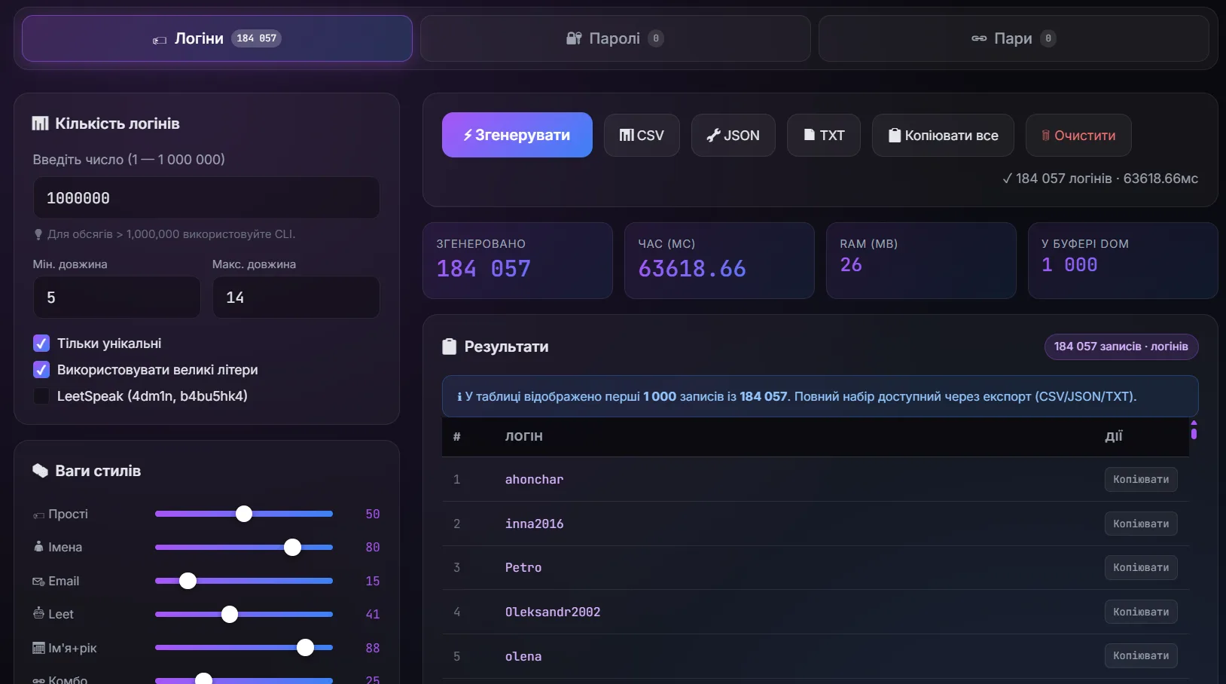
Task: Open the Пари tab
Action: tap(1014, 38)
